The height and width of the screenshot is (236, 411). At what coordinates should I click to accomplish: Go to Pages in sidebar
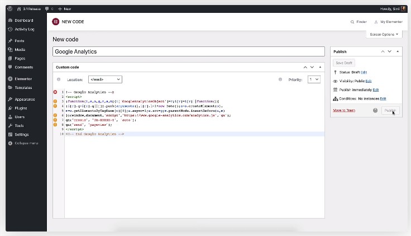pos(20,58)
